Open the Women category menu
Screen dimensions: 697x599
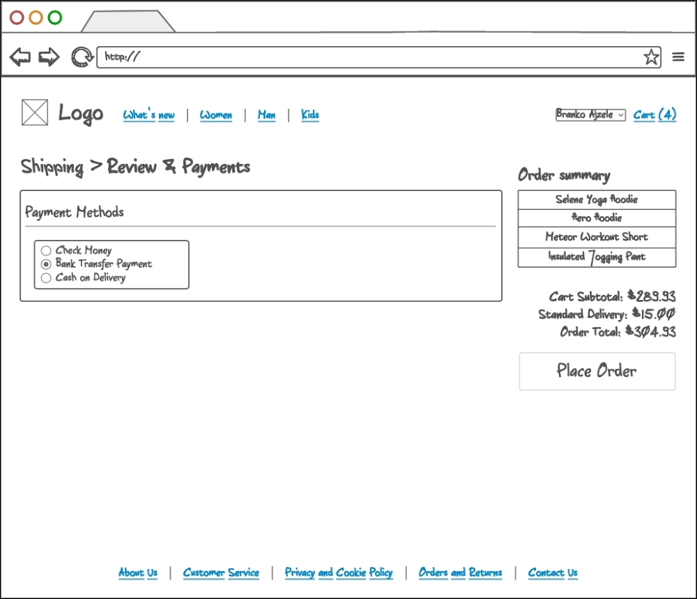pyautogui.click(x=216, y=115)
